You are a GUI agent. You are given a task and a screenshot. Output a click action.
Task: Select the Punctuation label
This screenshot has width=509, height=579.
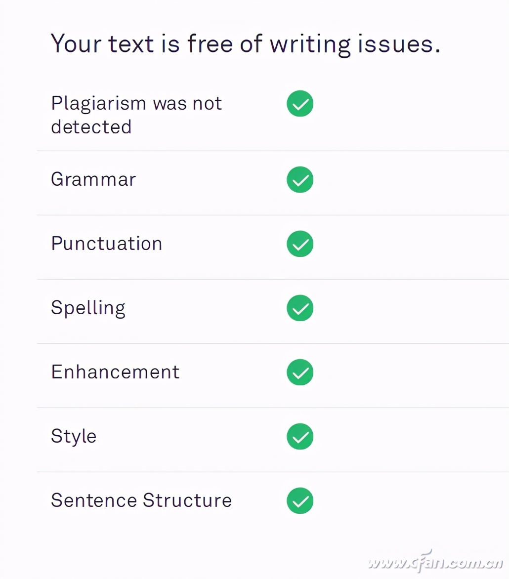[107, 244]
